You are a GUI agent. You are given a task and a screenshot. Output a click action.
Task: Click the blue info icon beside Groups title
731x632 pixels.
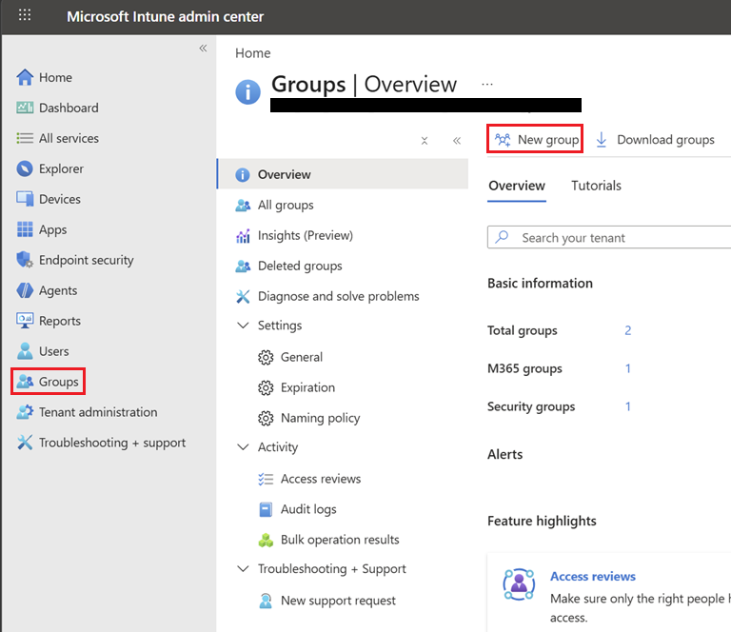[247, 91]
